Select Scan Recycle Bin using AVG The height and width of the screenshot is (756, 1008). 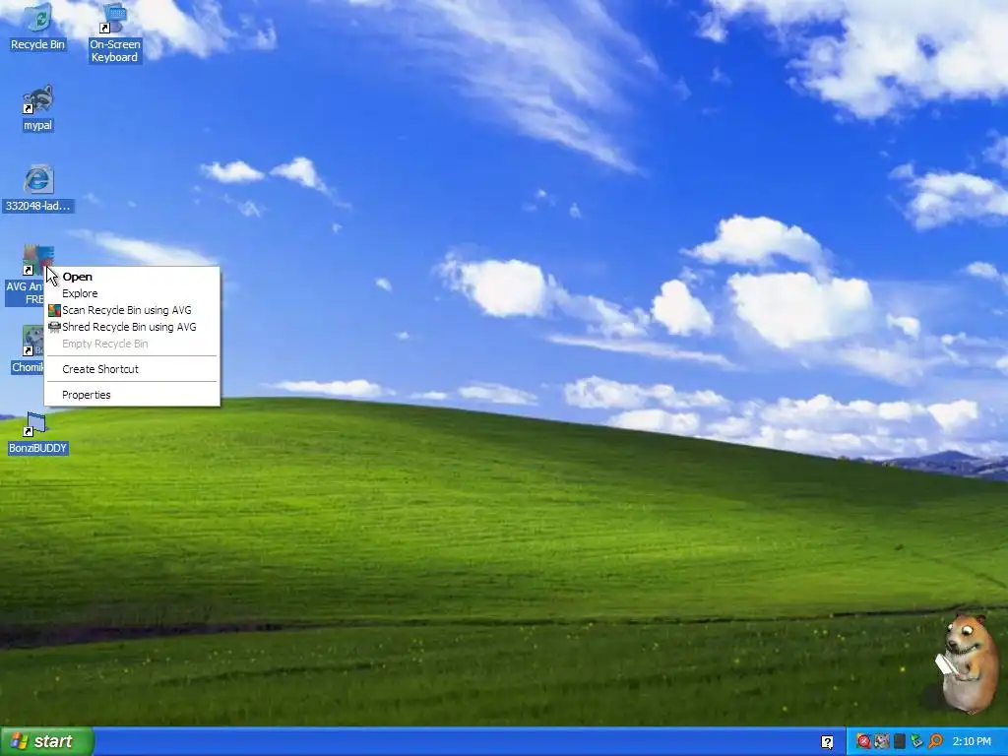132,310
